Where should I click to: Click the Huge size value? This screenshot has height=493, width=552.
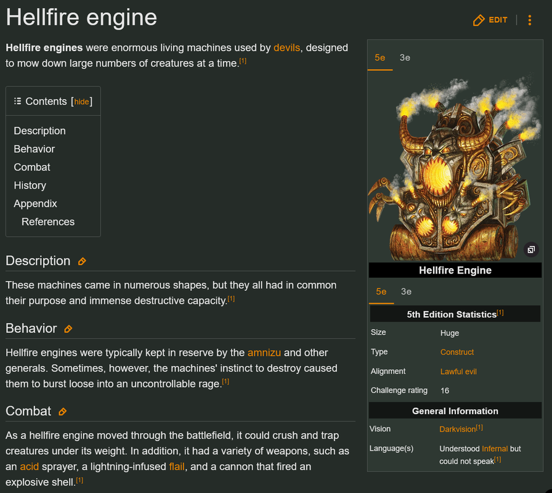(450, 333)
